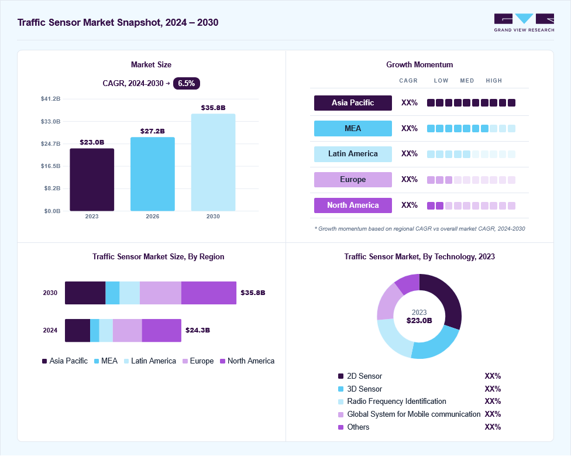
Task: Click Asia Pacific legend swatch in region chart
Action: click(x=44, y=361)
